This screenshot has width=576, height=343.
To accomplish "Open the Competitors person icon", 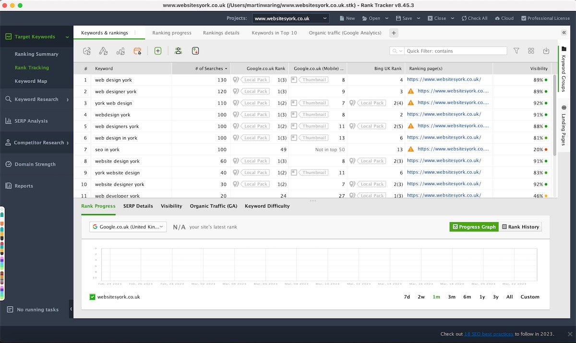I will coord(178,51).
